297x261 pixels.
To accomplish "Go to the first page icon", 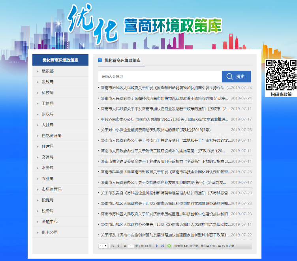I will point(113,246).
